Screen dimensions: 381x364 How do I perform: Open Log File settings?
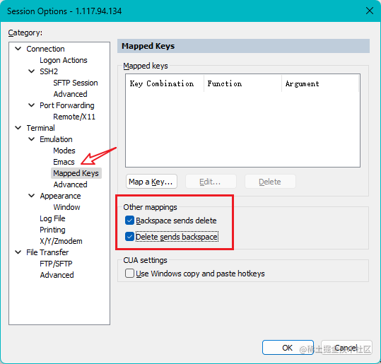(x=52, y=218)
